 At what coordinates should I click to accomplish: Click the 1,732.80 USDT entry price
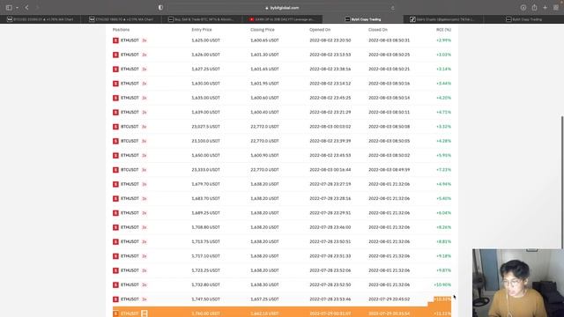[x=205, y=285]
